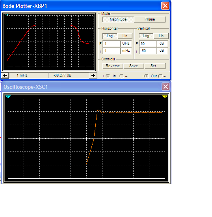Click the Vertical initial value field showing -50
Image resolution: width=212 pixels, height=217 pixels.
[148, 51]
